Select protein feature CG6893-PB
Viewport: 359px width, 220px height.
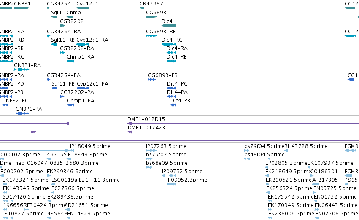coord(152,80)
